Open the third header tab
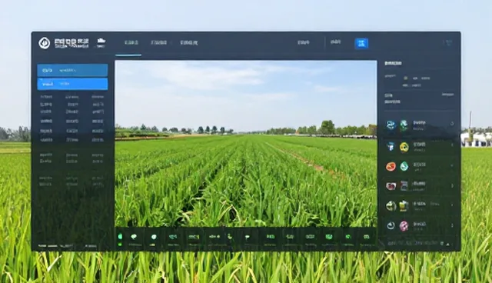 189,42
